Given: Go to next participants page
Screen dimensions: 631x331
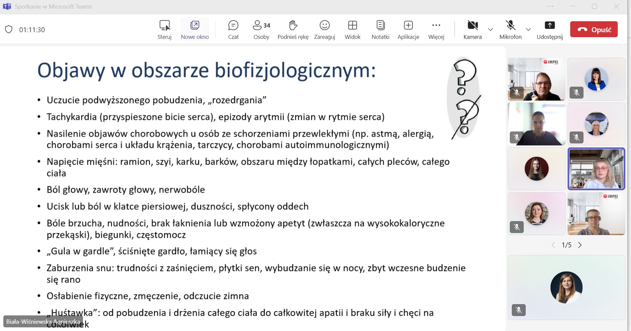Looking at the screenshot, I should pos(580,245).
